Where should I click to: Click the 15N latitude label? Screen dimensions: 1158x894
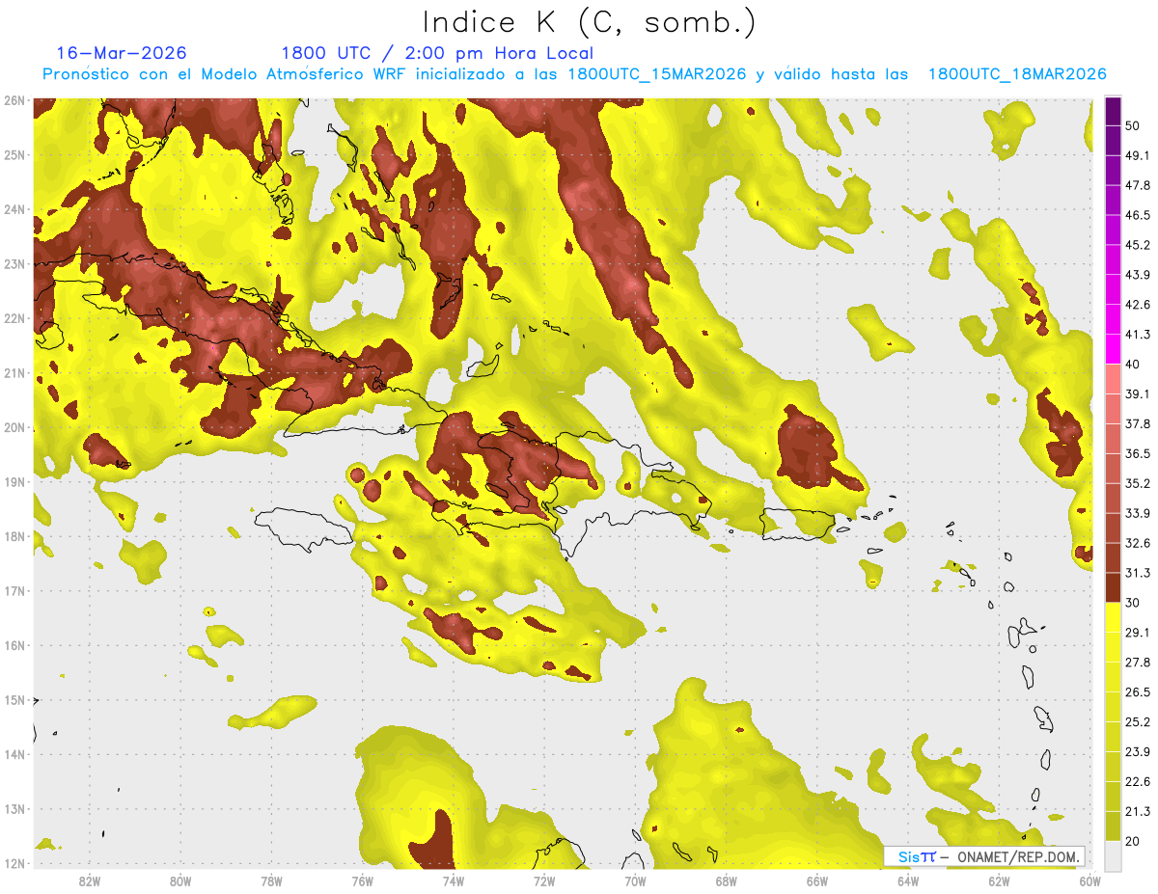click(14, 700)
